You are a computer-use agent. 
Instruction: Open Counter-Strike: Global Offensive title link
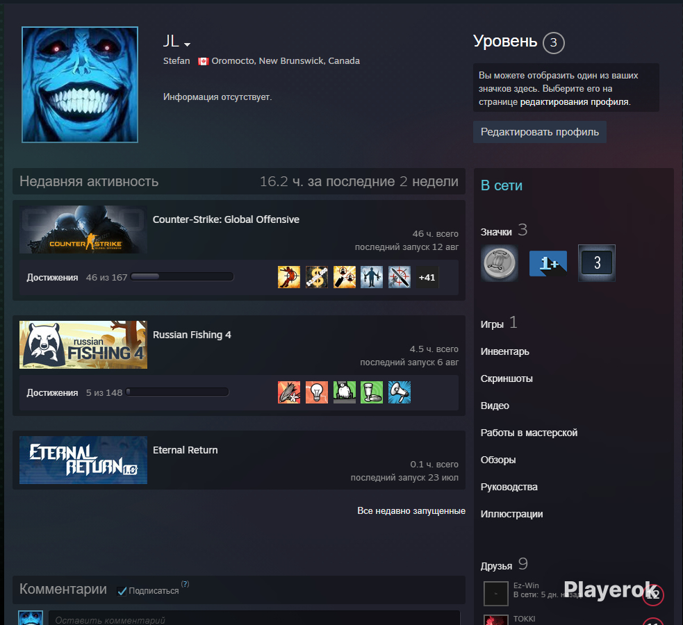coord(226,219)
